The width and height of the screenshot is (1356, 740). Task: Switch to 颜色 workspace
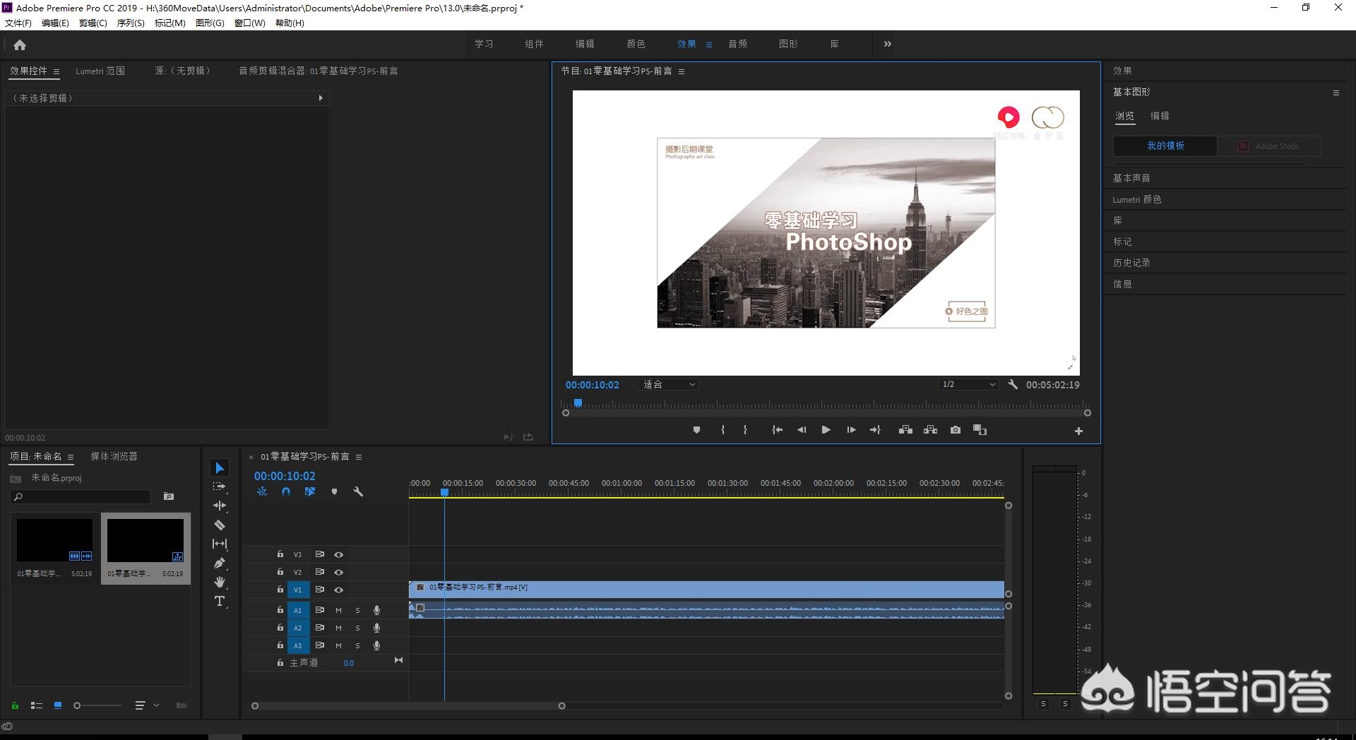636,44
